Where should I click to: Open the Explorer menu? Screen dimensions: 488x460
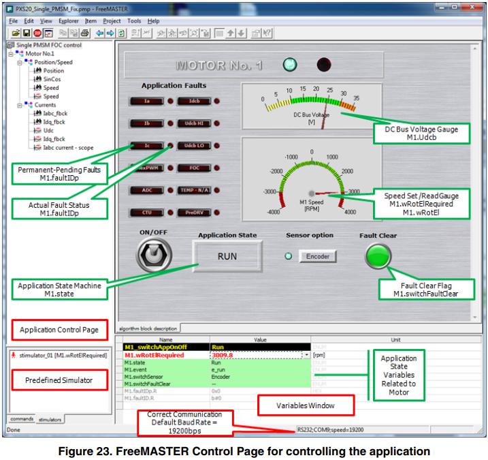[69, 21]
